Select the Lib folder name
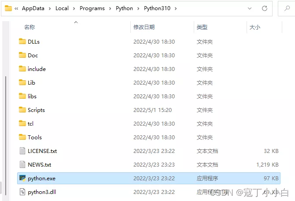 (31, 83)
